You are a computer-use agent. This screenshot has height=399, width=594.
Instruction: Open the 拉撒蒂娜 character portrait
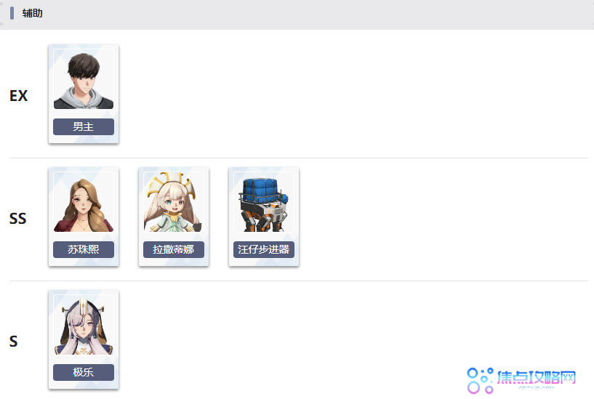174,202
